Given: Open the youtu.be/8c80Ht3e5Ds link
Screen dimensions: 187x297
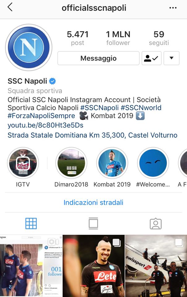Looking at the screenshot, I should pos(45,125).
